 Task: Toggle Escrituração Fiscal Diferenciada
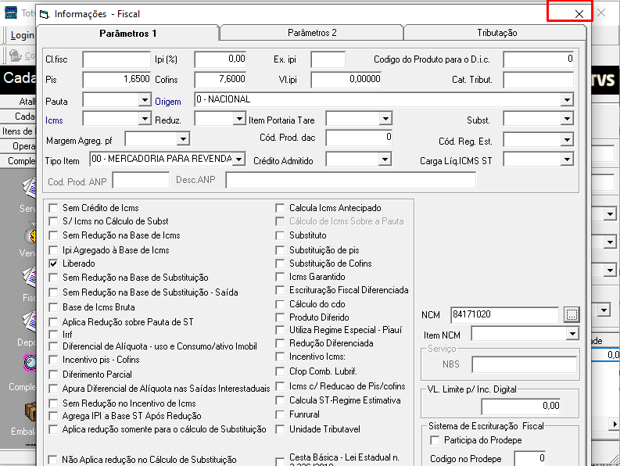click(280, 290)
